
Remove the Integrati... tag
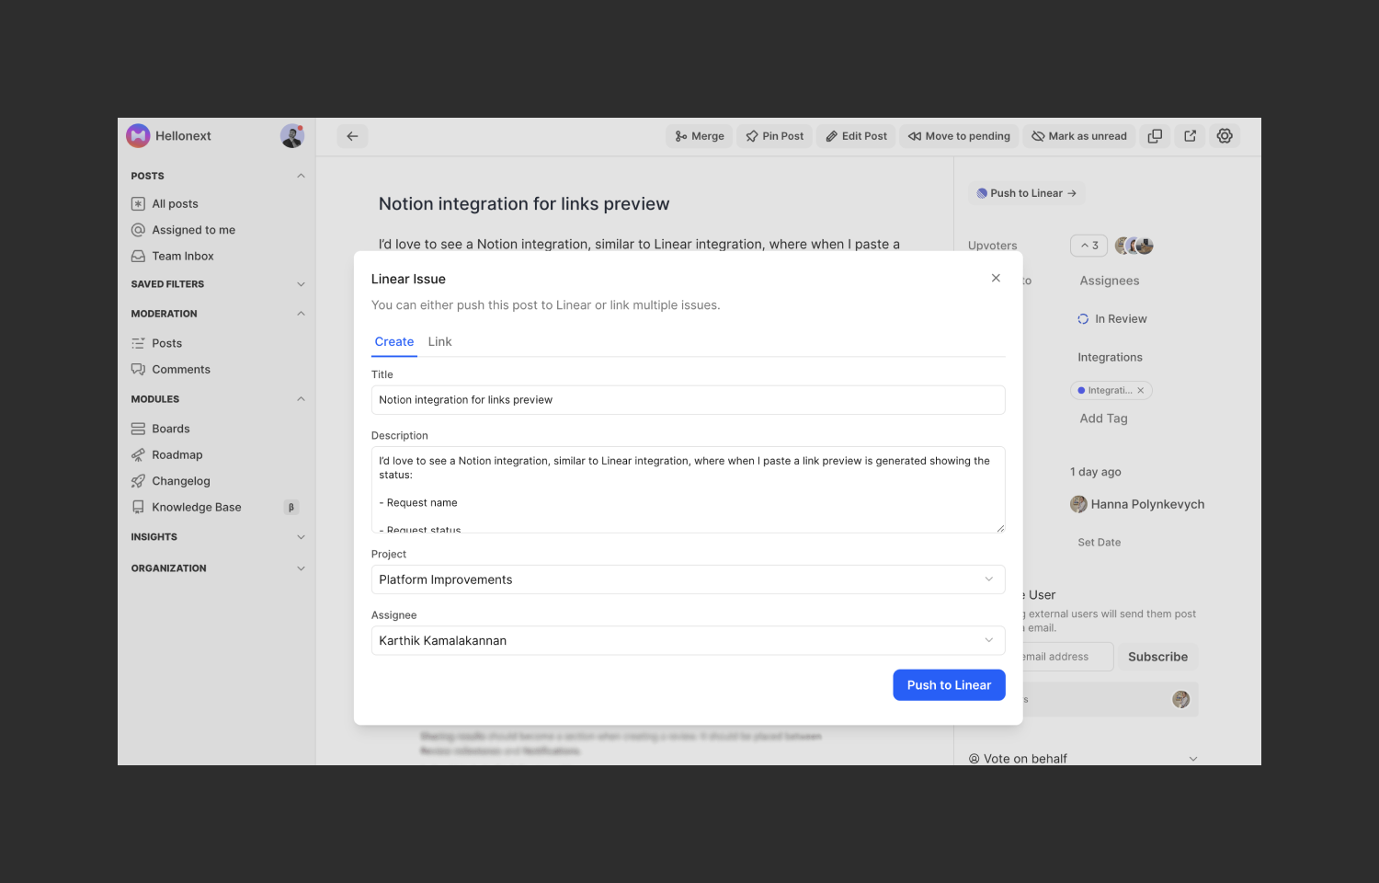[1141, 391]
